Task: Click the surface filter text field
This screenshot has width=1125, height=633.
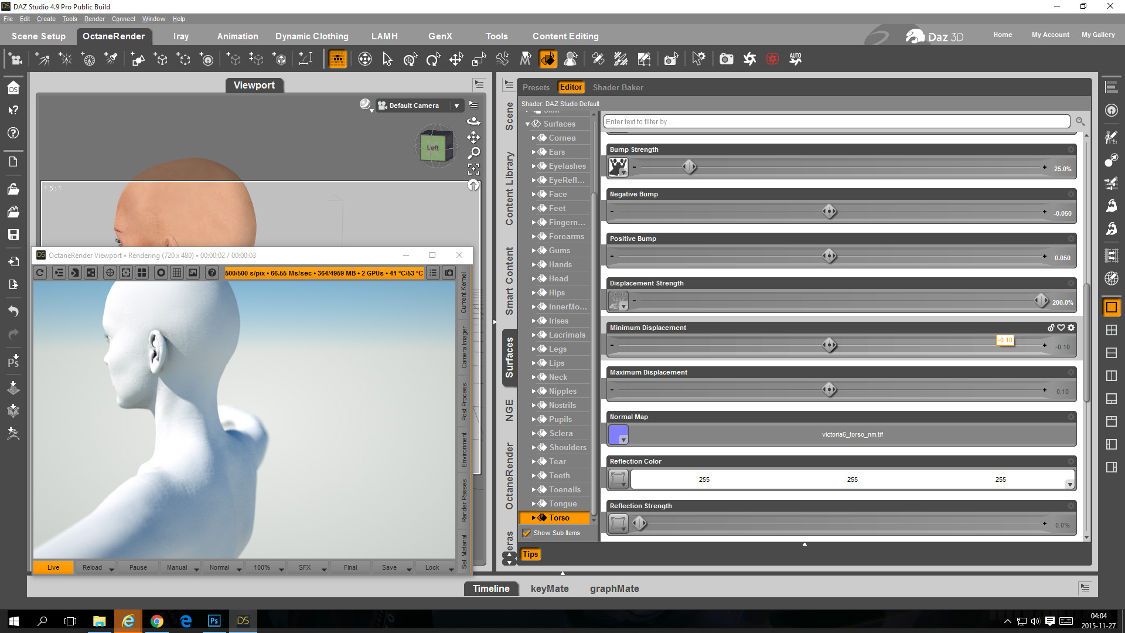Action: pos(836,121)
